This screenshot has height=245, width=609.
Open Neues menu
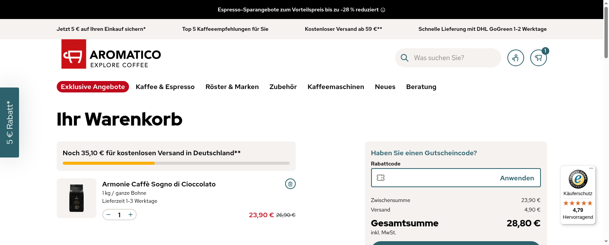tap(385, 87)
